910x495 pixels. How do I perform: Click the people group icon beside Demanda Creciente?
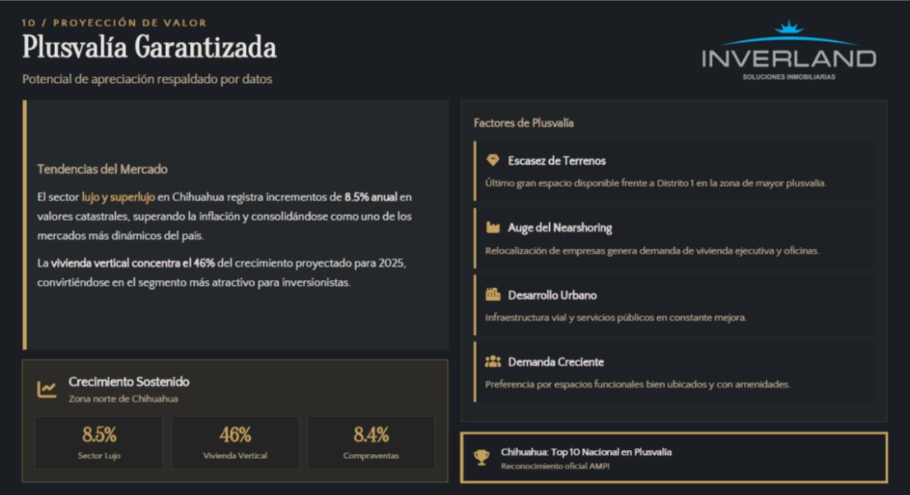pos(492,361)
